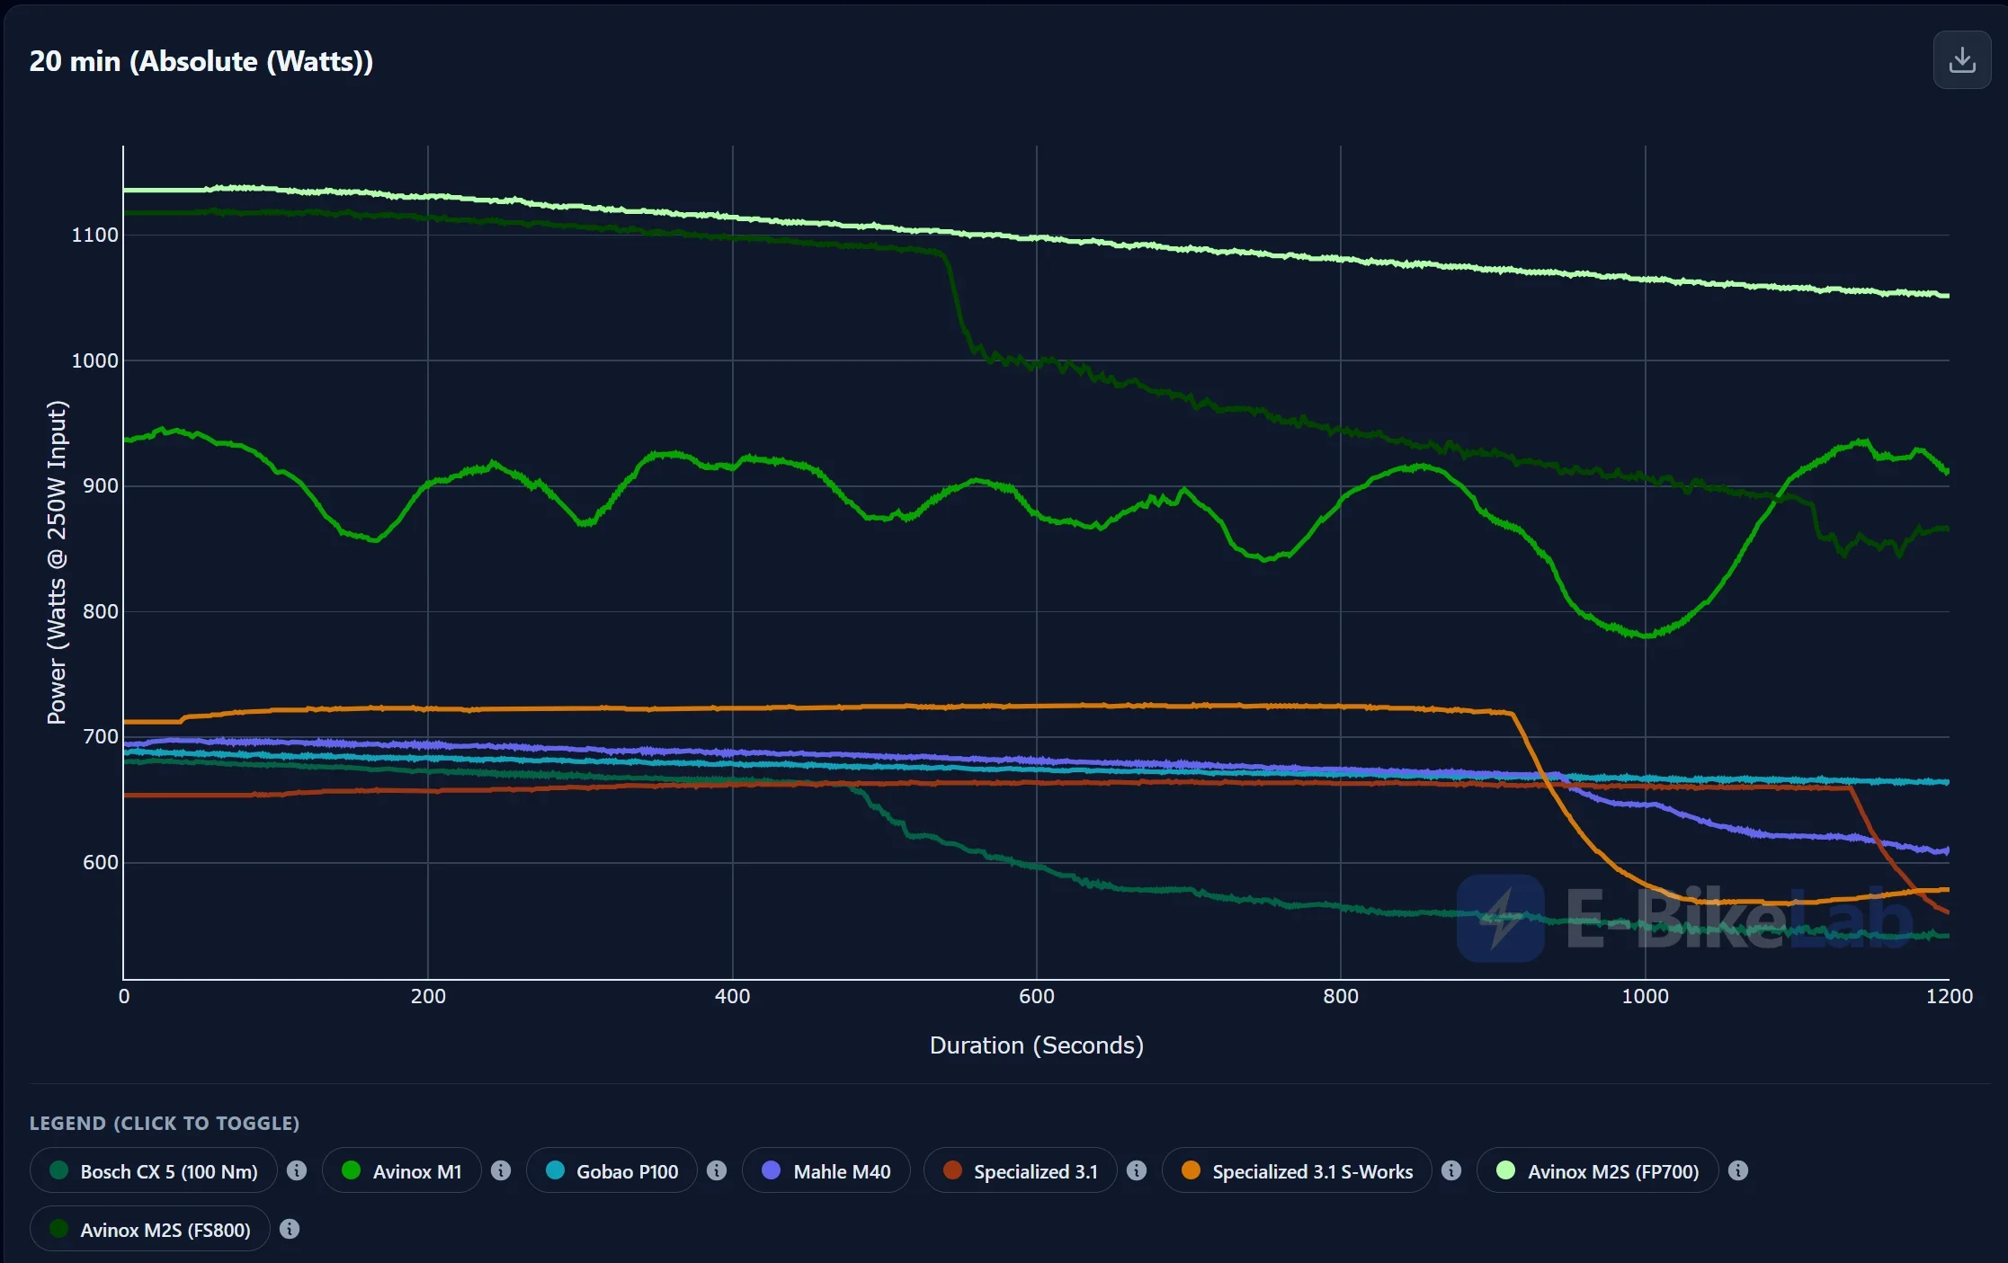The height and width of the screenshot is (1263, 2008).
Task: Open info for Avinox M1
Action: [x=501, y=1170]
